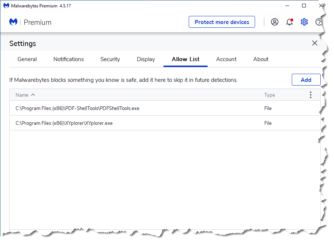Open the About tab

pos(261,59)
